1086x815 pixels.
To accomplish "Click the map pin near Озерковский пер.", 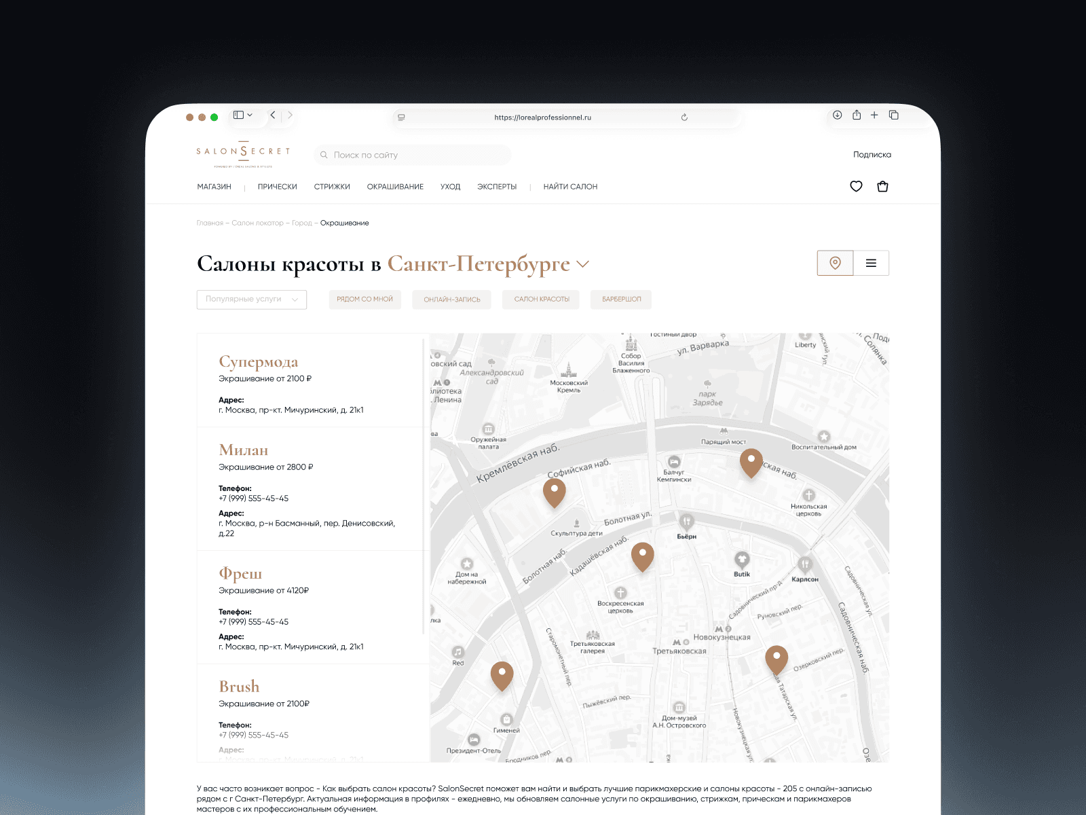I will [776, 660].
